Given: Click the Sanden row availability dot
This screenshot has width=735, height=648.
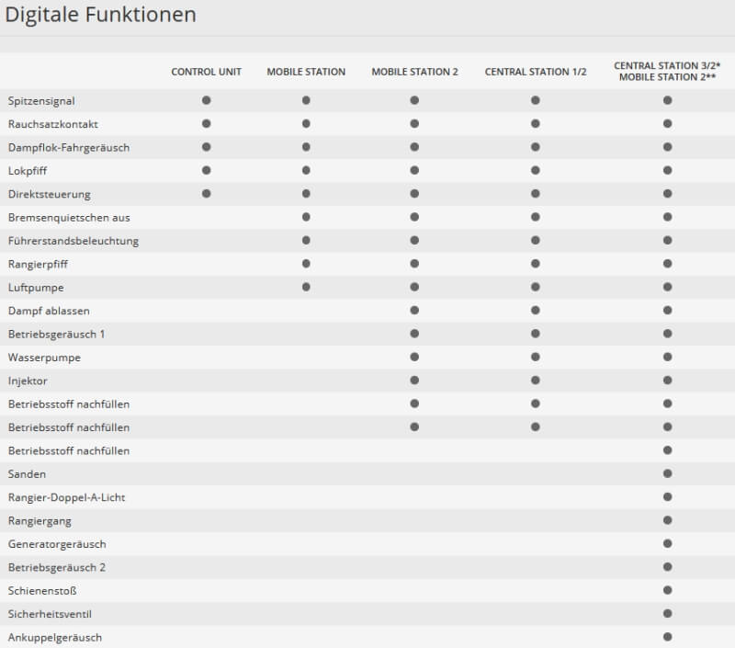Looking at the screenshot, I should point(667,474).
